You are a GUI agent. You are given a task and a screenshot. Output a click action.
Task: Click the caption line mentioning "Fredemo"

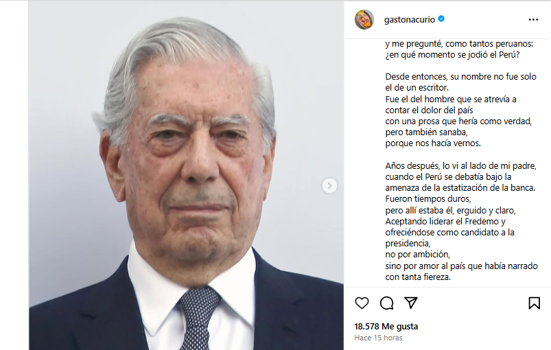coord(445,222)
